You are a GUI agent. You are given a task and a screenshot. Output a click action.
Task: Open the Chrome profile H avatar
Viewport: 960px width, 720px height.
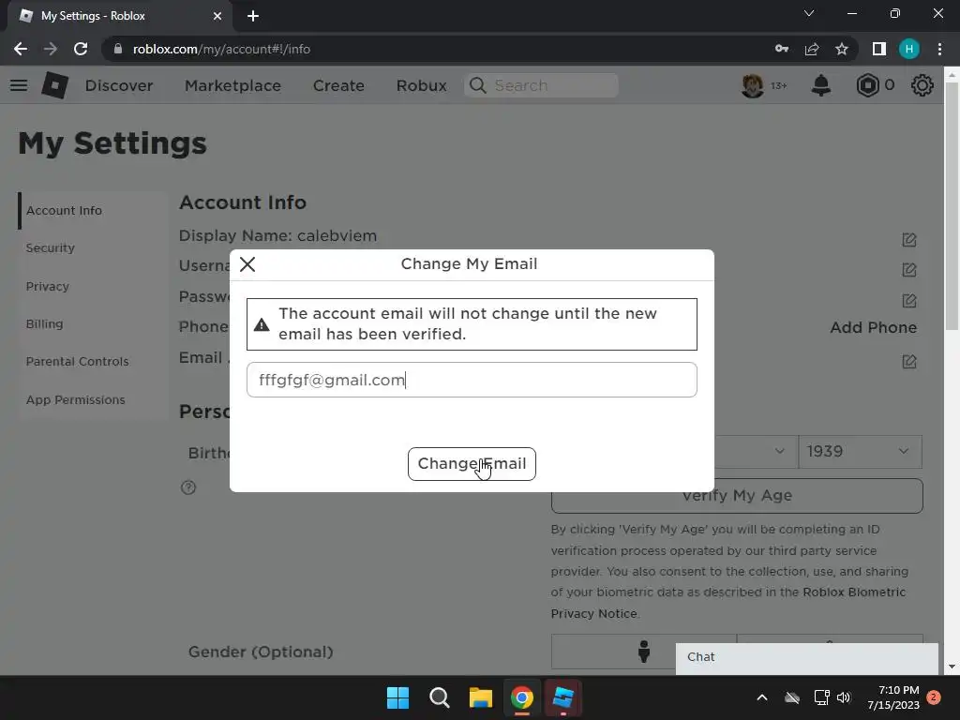(909, 49)
